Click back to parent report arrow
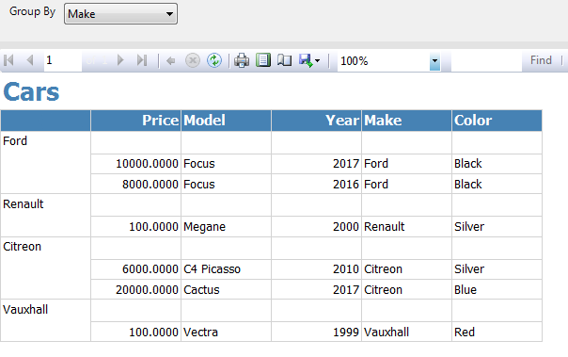Viewport: 568px width, 357px height. (x=170, y=60)
